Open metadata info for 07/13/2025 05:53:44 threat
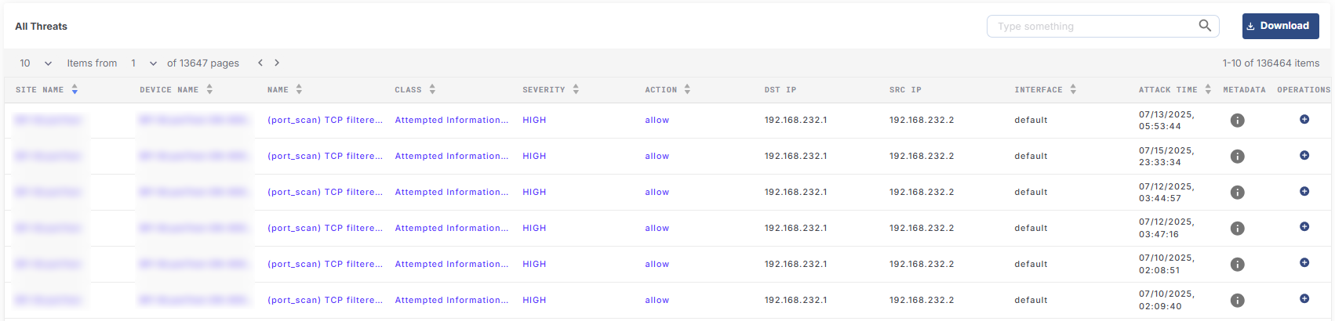This screenshot has height=321, width=1335. [1237, 121]
